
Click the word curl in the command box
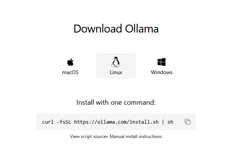pyautogui.click(x=48, y=122)
